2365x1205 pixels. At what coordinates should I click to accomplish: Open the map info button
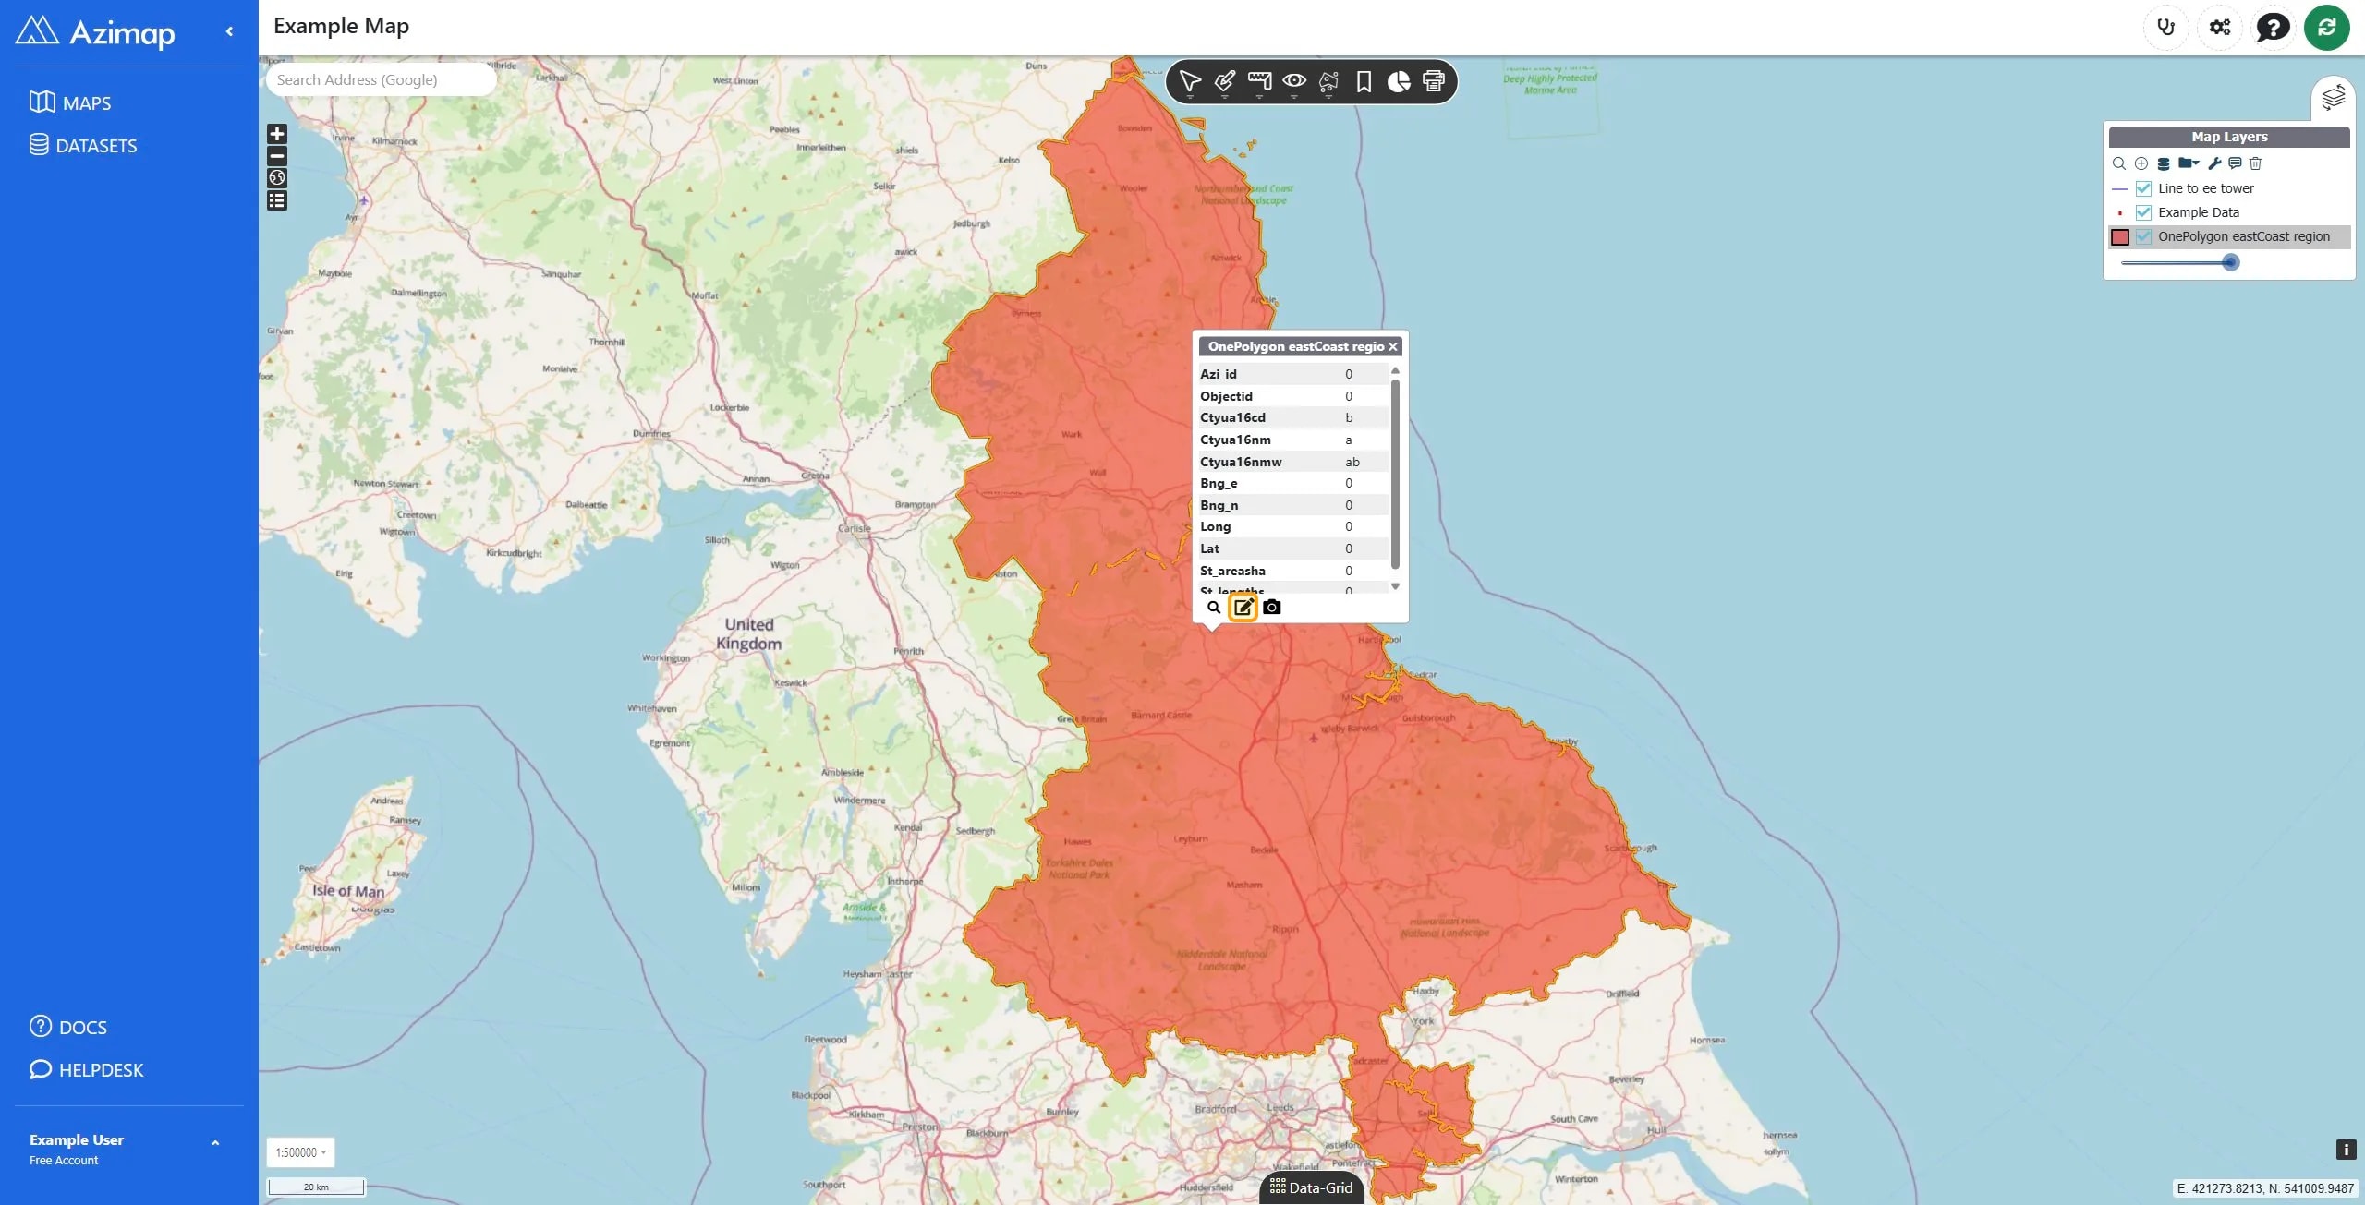2345,1150
